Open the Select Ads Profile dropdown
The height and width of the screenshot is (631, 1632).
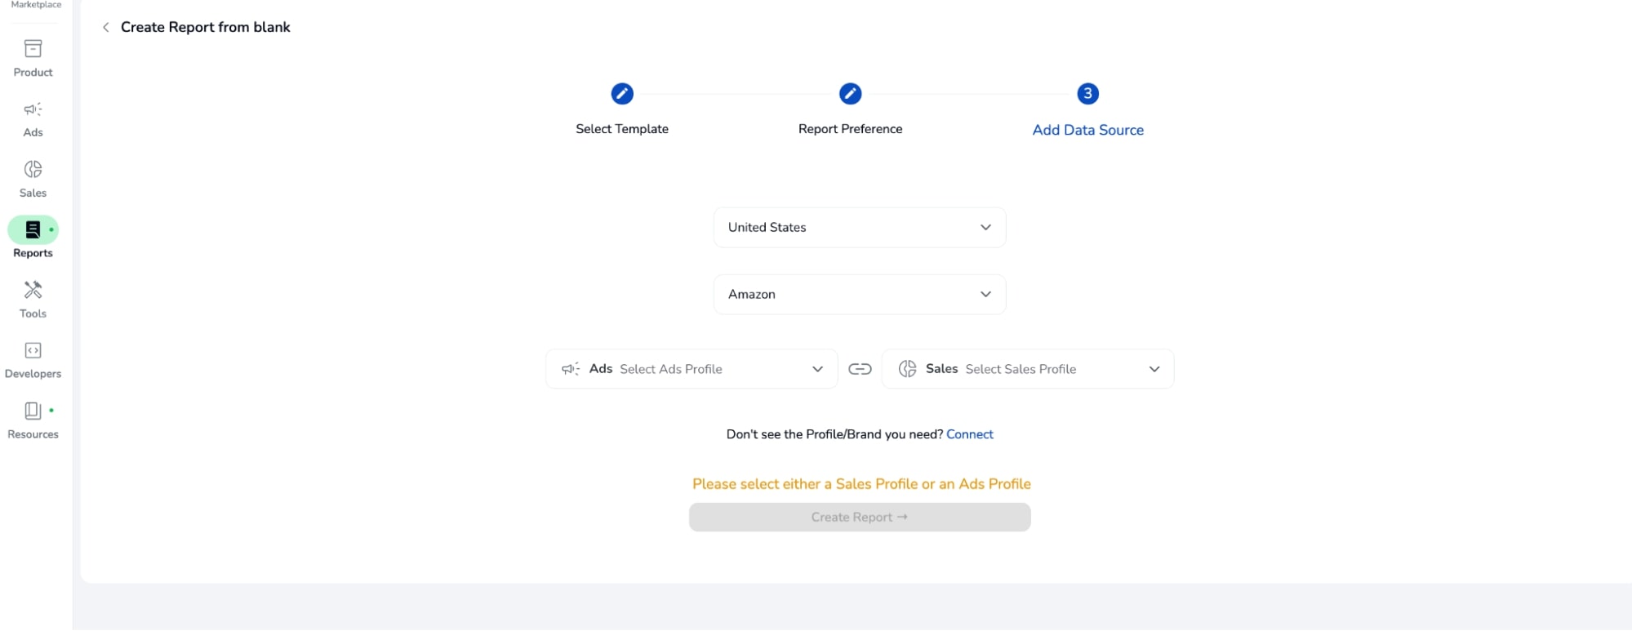(x=691, y=369)
